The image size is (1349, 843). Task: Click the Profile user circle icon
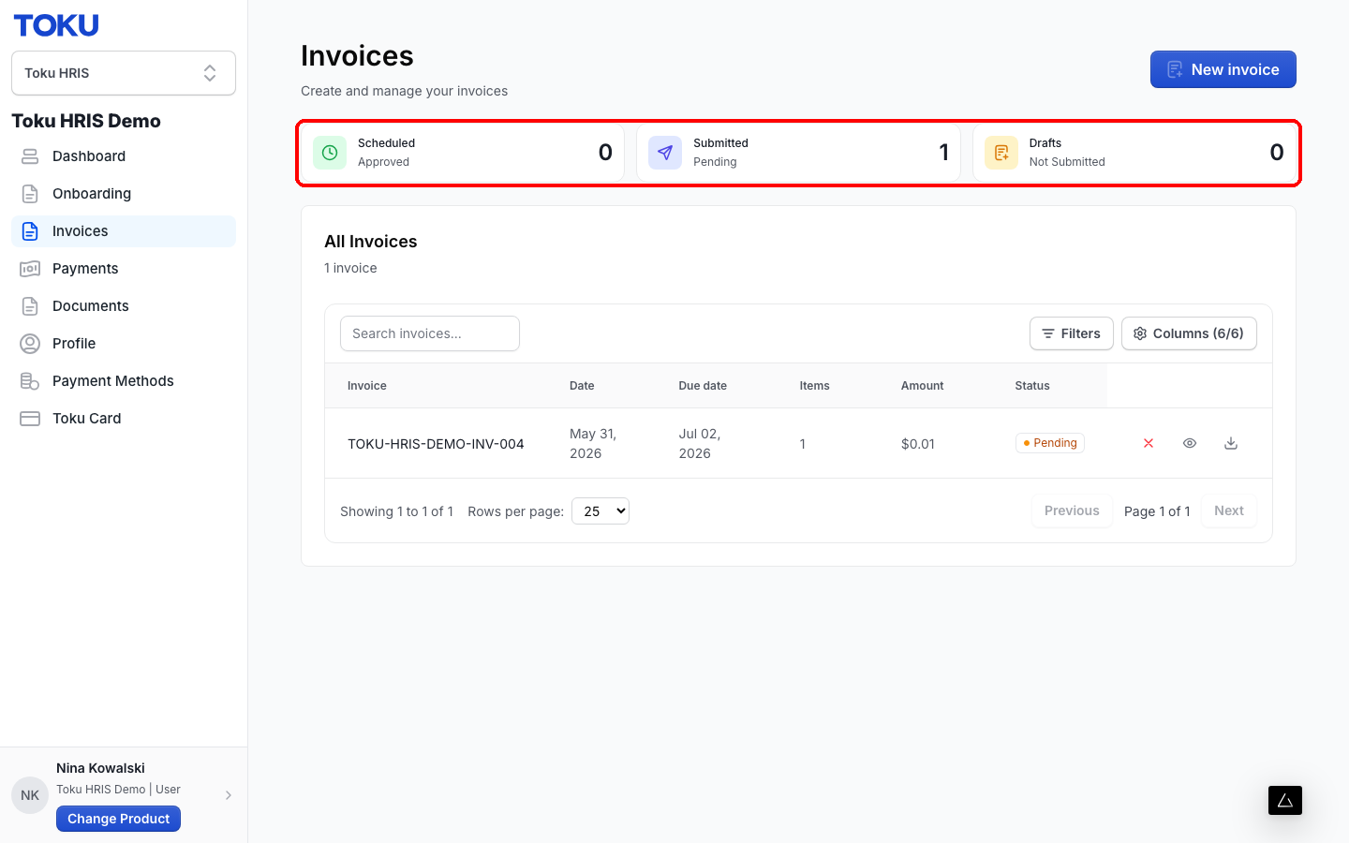[x=30, y=344]
